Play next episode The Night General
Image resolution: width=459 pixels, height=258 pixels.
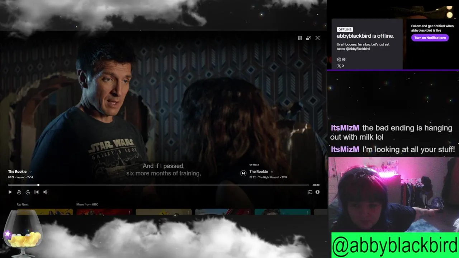click(243, 173)
